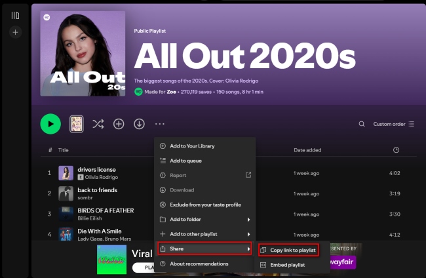Screen dimensions: 426x278
Task: Play the All Out 2020s playlist
Action: tap(50, 124)
